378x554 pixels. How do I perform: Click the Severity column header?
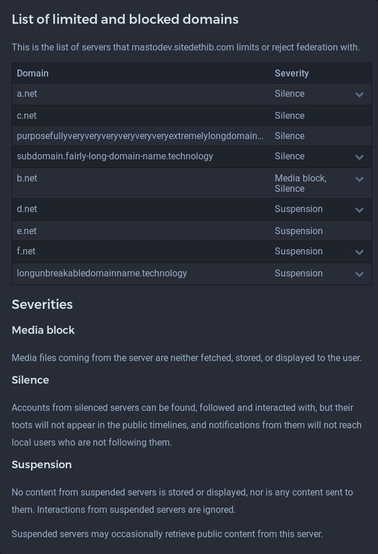[292, 74]
